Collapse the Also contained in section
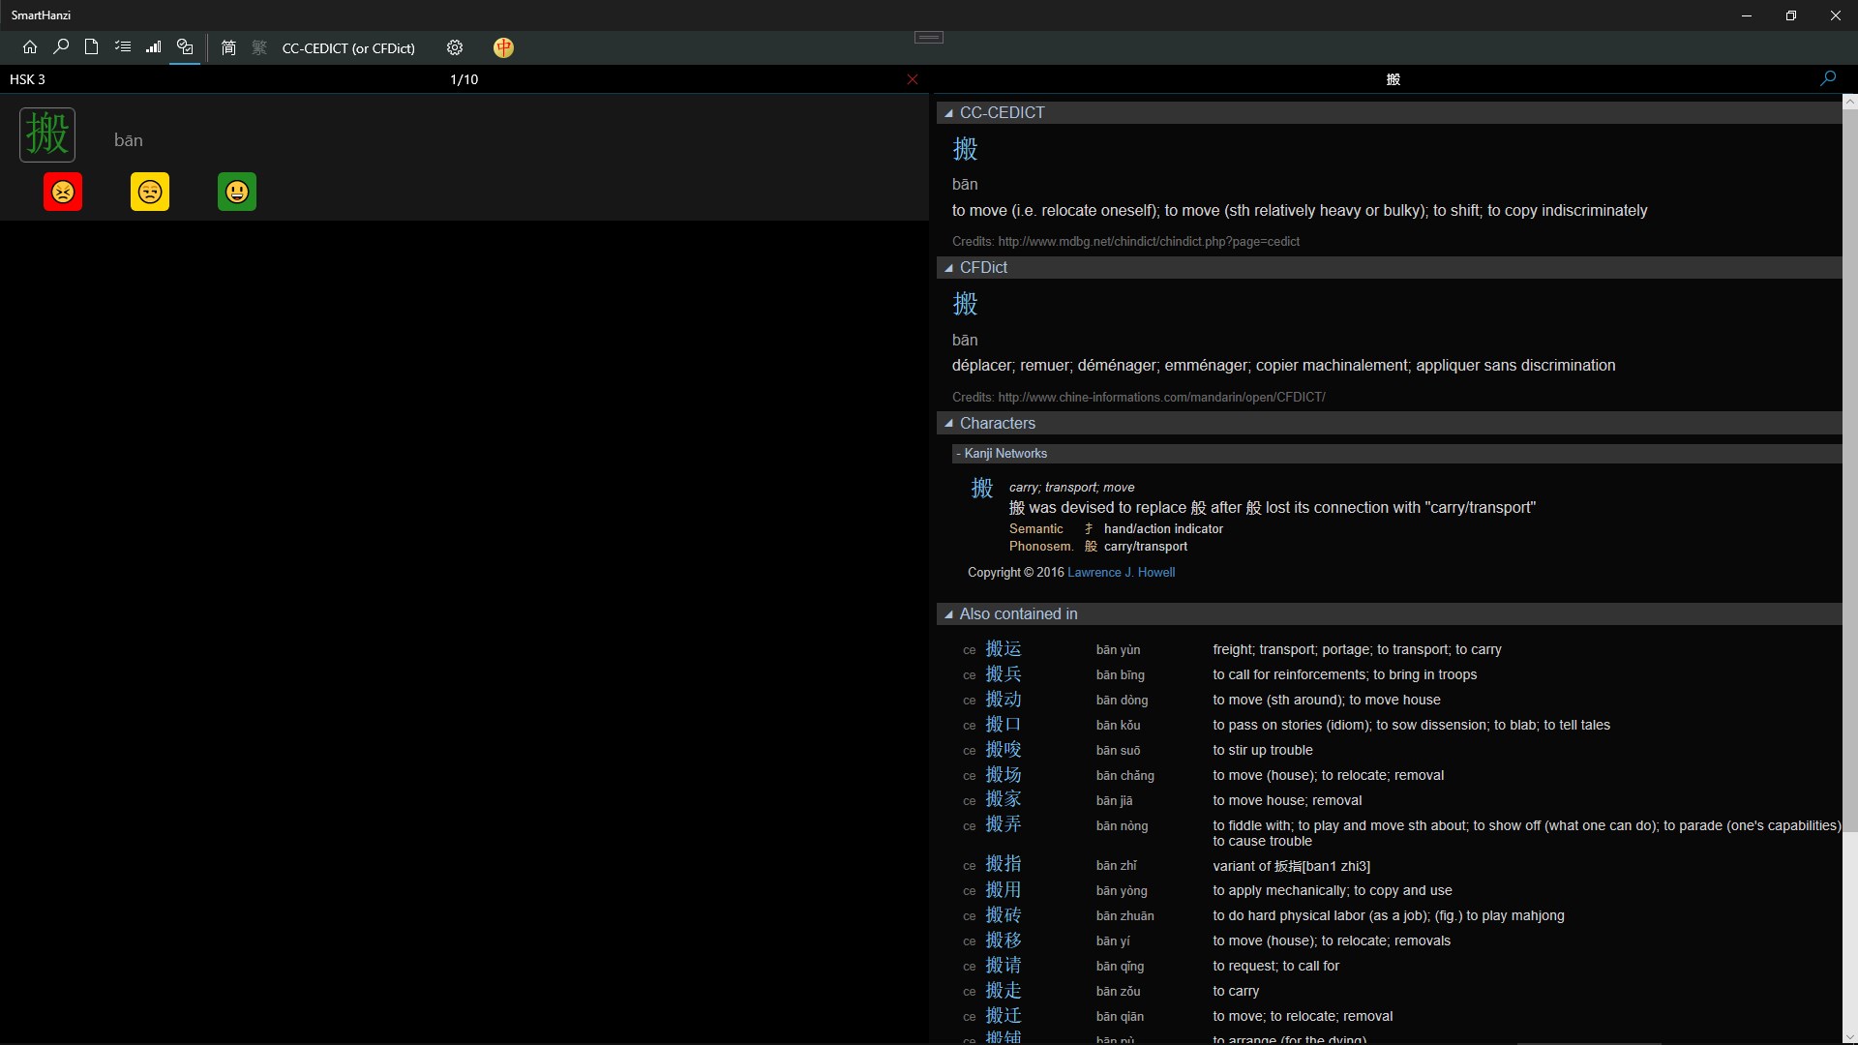This screenshot has height=1045, width=1858. point(949,614)
